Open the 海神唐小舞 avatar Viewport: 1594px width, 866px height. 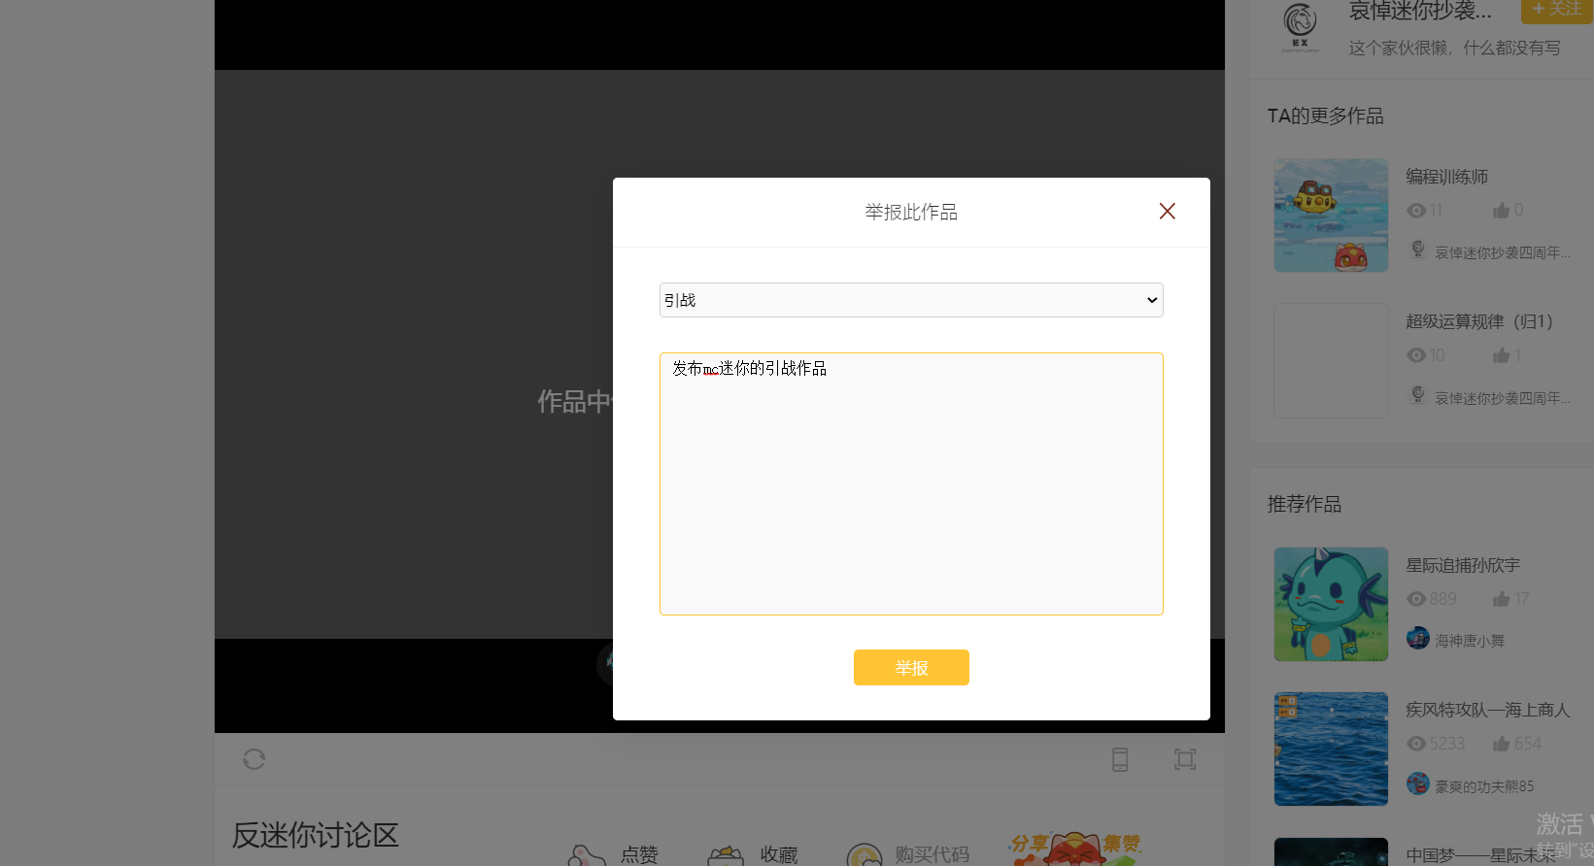click(x=1418, y=638)
